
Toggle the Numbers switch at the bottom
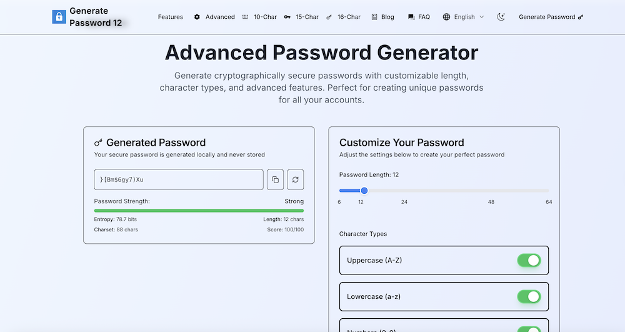coord(529,329)
